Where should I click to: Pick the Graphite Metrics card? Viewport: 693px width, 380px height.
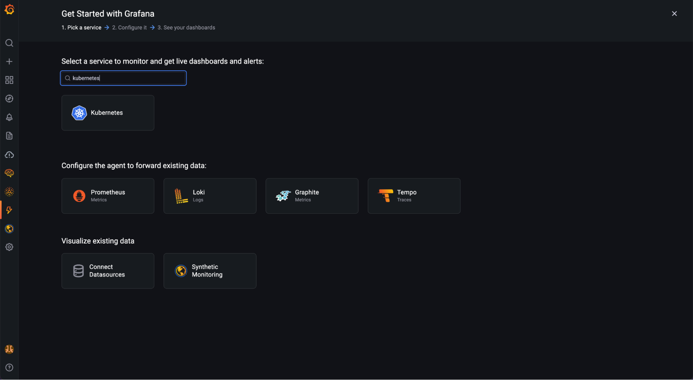[312, 196]
